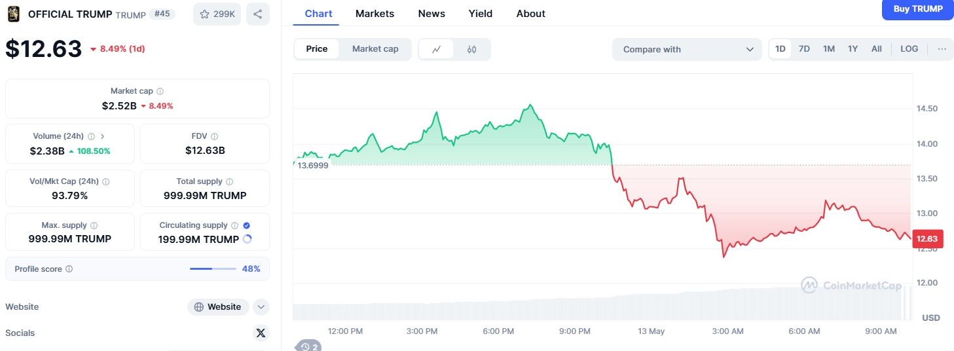Click the Profile score progress bar
954x351 pixels.
pos(213,268)
